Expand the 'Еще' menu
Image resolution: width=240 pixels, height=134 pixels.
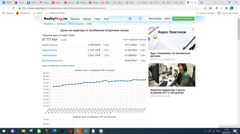[x=106, y=19]
